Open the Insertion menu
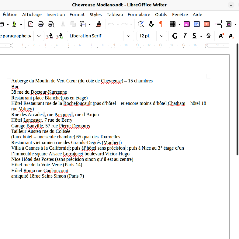The height and width of the screenshot is (239, 239). point(56,14)
